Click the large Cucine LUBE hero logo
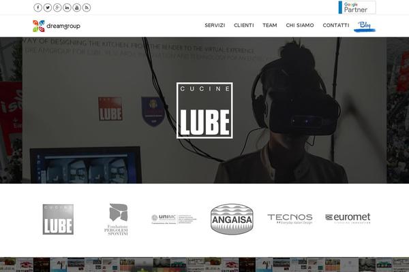 pos(204,110)
